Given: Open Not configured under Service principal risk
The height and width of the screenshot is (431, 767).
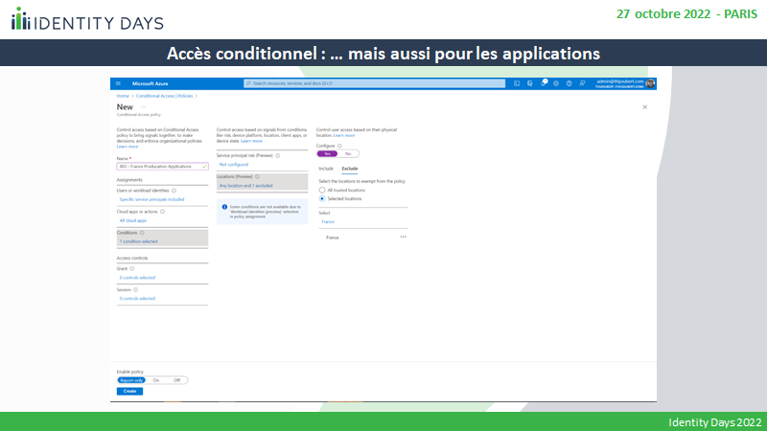Looking at the screenshot, I should coord(234,165).
